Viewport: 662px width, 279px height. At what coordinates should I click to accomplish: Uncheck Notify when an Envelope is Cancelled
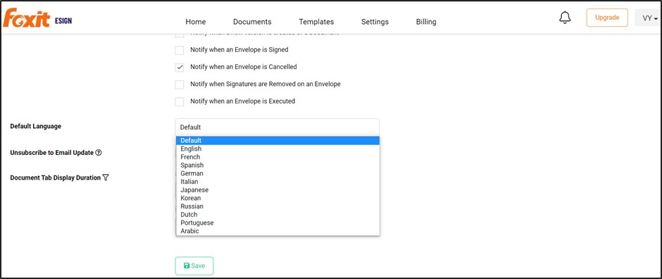(x=180, y=68)
